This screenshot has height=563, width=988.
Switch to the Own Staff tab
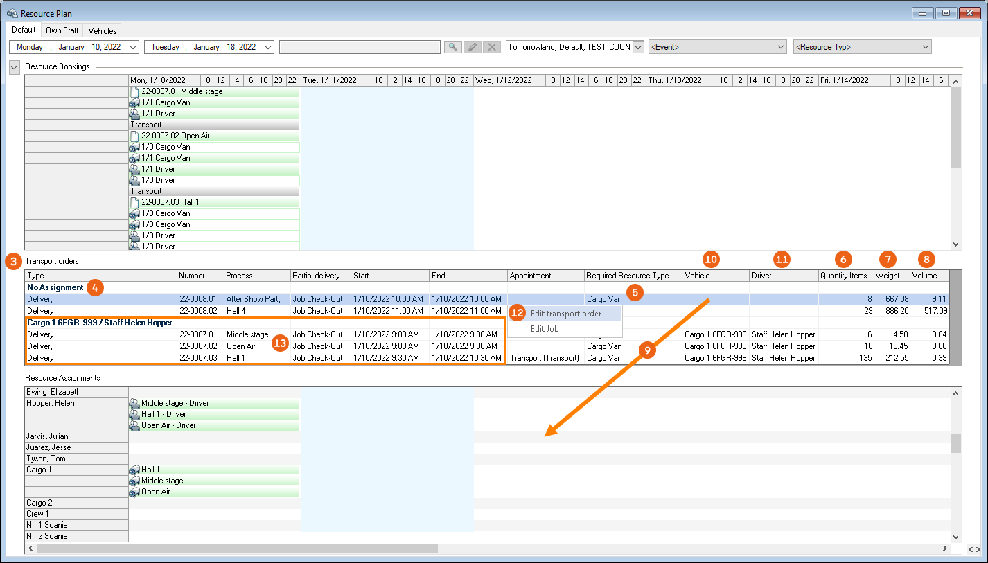pyautogui.click(x=62, y=30)
